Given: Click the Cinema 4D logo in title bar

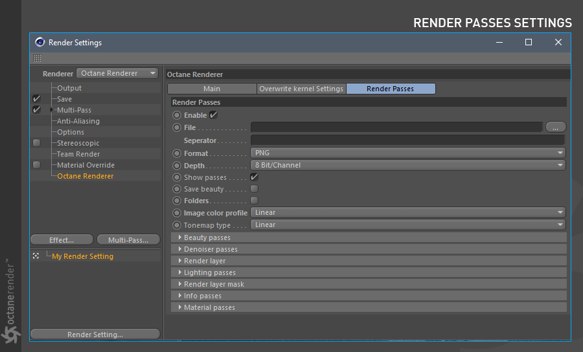Looking at the screenshot, I should pyautogui.click(x=40, y=42).
